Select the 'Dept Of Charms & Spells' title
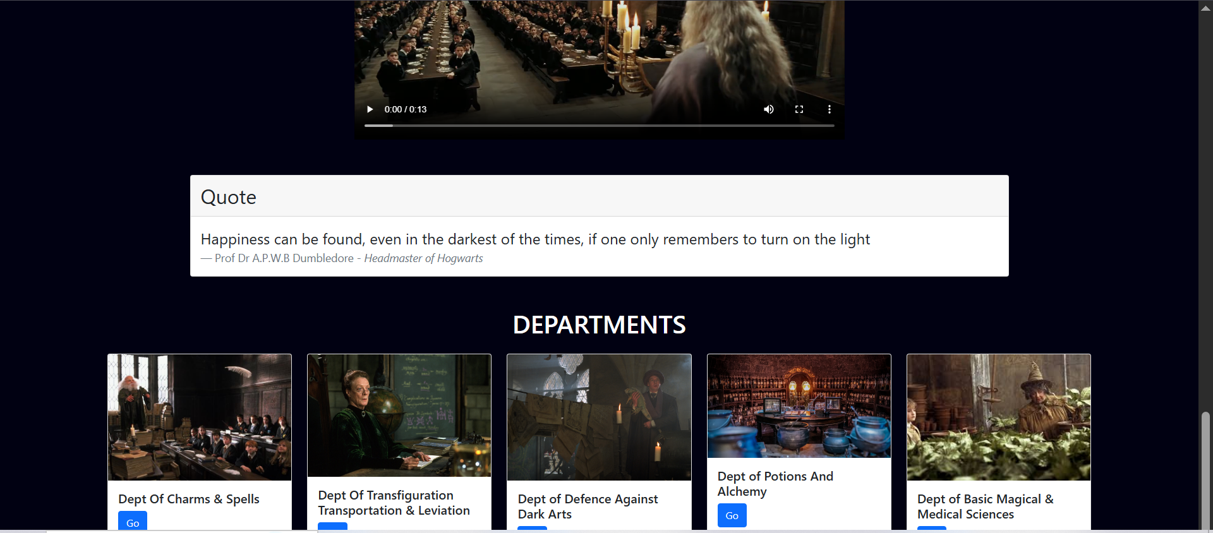This screenshot has width=1213, height=533. point(189,499)
